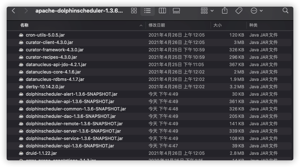Click 108 KB size of dolphinscheduler-service
The height and width of the screenshot is (167, 300).
click(237, 139)
